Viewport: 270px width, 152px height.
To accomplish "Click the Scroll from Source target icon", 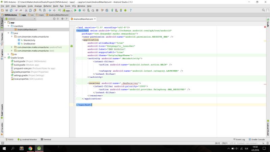I will click(x=54, y=19).
